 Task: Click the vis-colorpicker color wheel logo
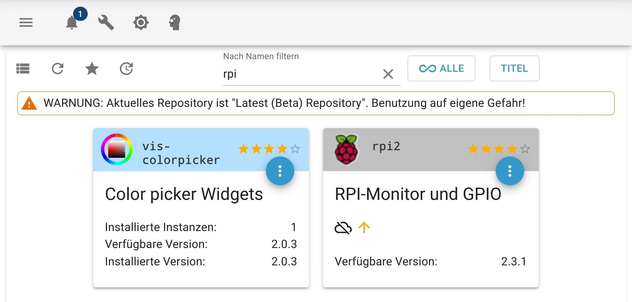[x=117, y=149]
